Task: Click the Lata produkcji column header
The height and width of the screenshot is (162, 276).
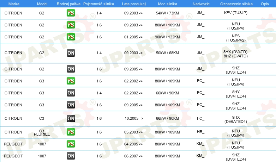Action: pos(134,4)
